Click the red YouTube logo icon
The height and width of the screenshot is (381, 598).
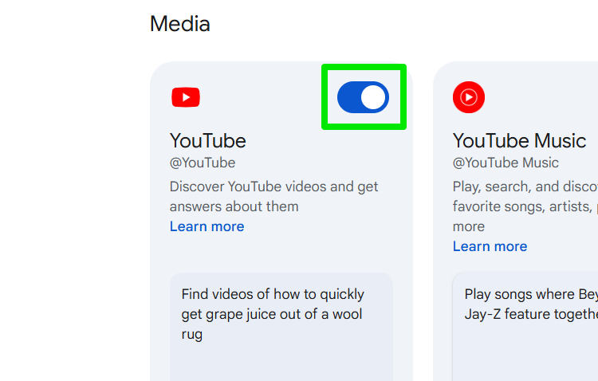[x=186, y=97]
